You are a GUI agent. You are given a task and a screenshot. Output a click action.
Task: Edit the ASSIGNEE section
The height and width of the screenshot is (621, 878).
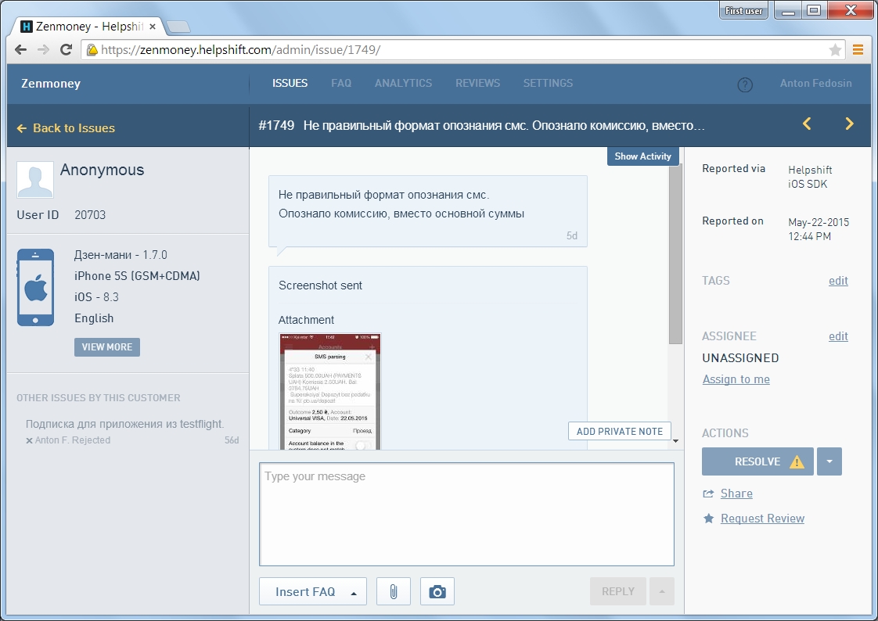[x=838, y=336]
